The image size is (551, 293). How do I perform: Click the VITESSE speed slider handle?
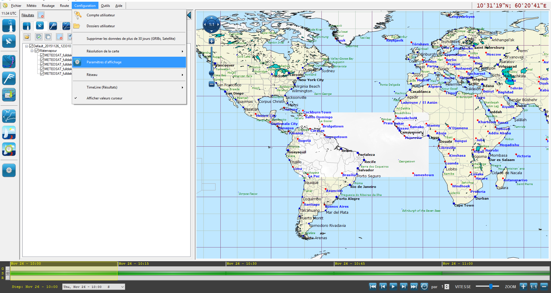(x=491, y=286)
